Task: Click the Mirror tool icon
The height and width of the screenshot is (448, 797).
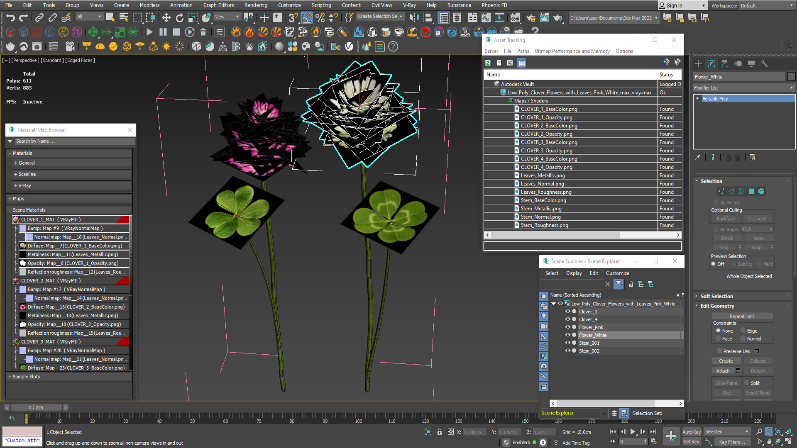Action: (414, 17)
